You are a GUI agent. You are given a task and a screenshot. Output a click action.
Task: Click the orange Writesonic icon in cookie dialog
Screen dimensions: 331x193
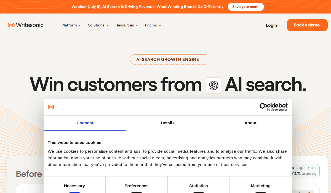pos(51,107)
